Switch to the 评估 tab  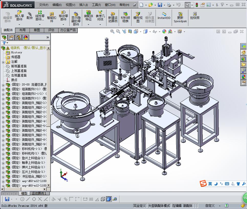pos(51,30)
